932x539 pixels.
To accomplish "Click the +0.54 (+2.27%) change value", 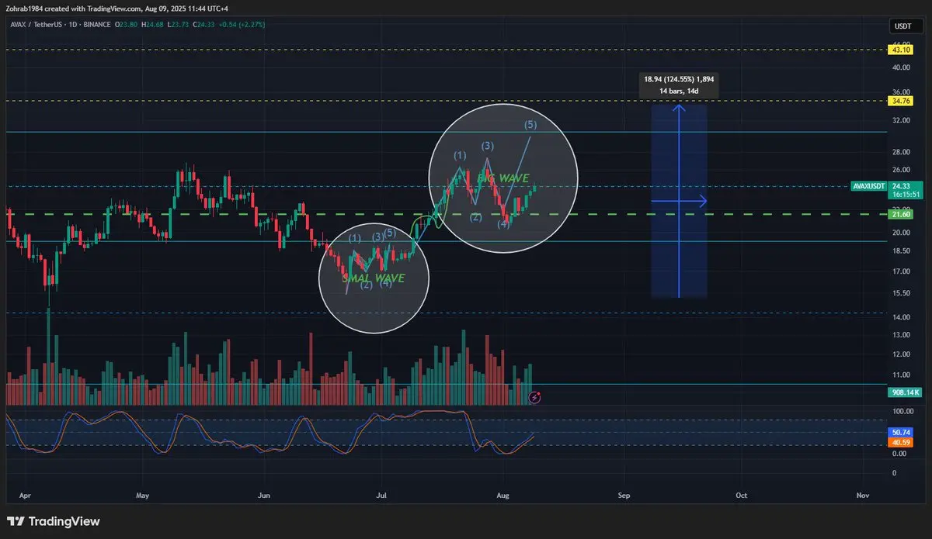I will coord(243,24).
